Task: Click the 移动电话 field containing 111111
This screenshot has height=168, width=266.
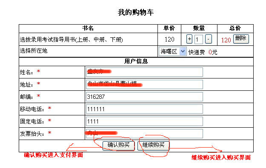Action: 144,109
